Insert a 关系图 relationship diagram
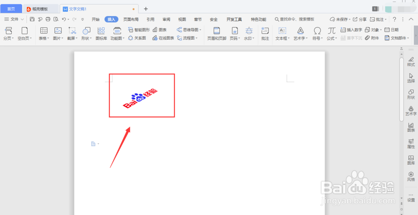 [137, 38]
